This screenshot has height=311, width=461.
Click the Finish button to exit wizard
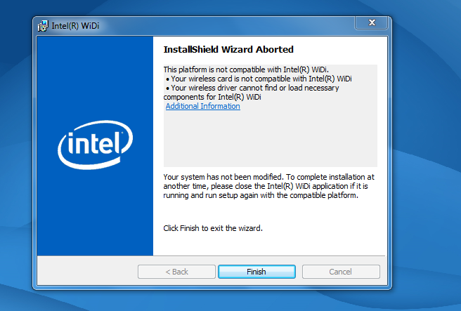point(257,272)
